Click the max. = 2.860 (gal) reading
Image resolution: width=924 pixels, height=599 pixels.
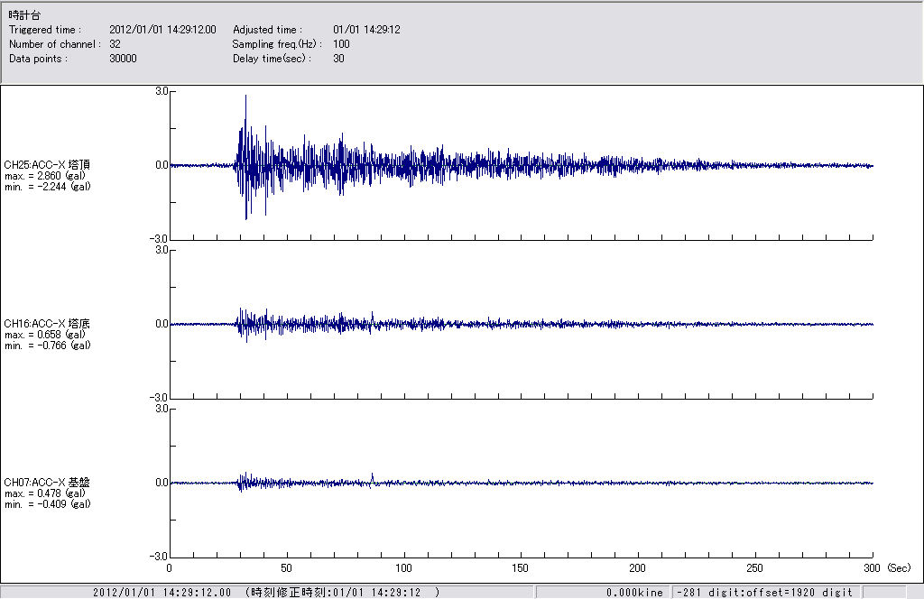click(47, 176)
